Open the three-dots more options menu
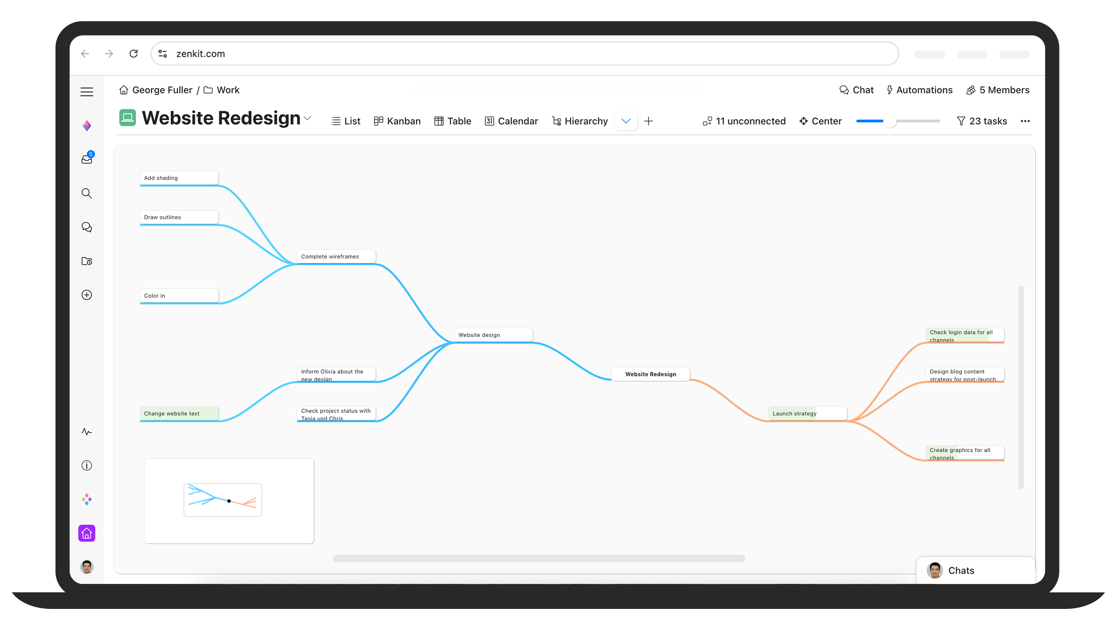The height and width of the screenshot is (625, 1117). (x=1025, y=121)
